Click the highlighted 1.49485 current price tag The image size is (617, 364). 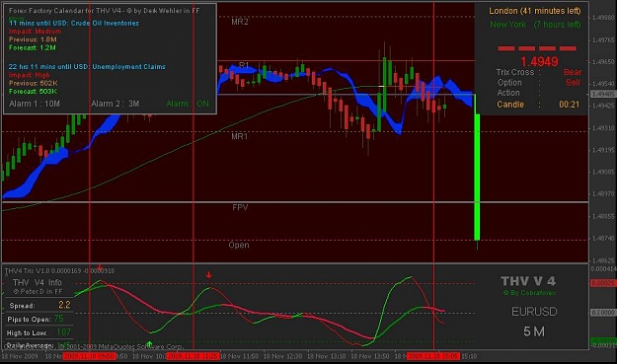pos(603,95)
